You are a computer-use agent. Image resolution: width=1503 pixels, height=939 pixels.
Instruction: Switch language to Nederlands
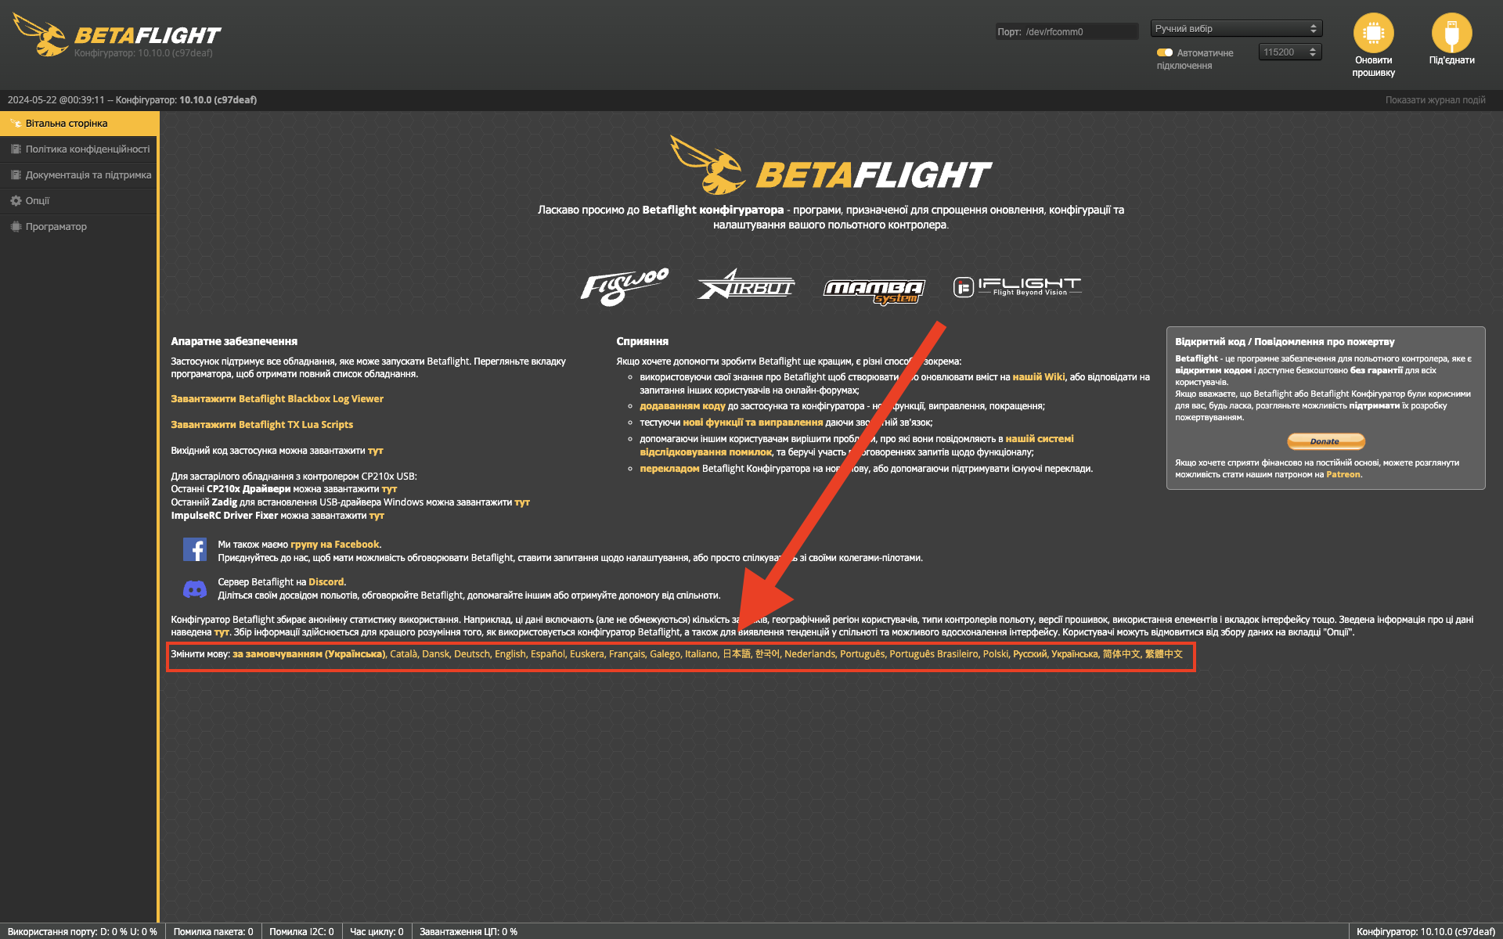(x=809, y=654)
